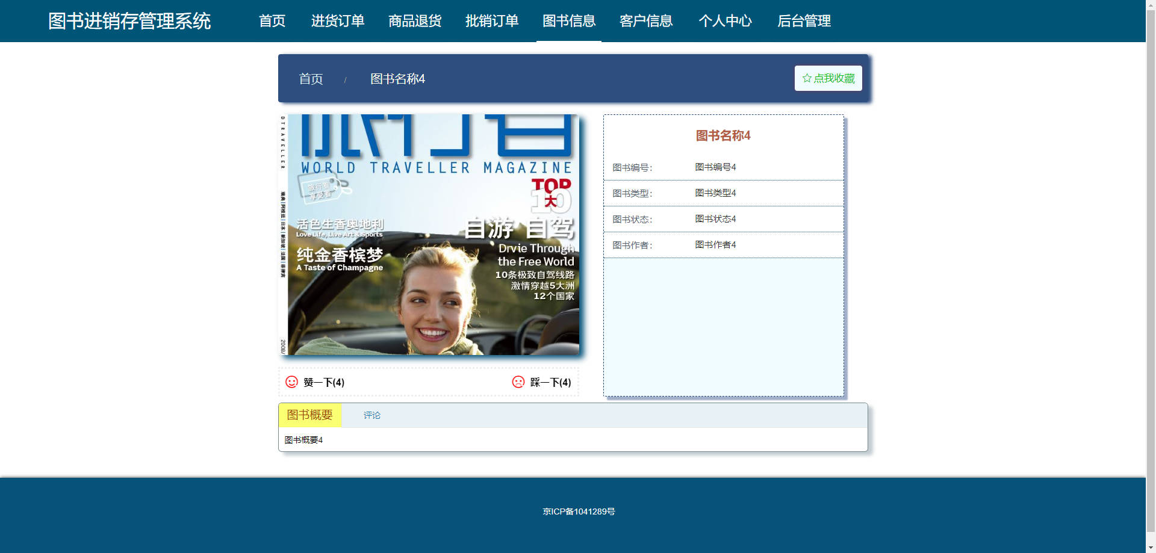Image resolution: width=1156 pixels, height=553 pixels.
Task: Select the 图书信息 navigation item
Action: (x=569, y=21)
